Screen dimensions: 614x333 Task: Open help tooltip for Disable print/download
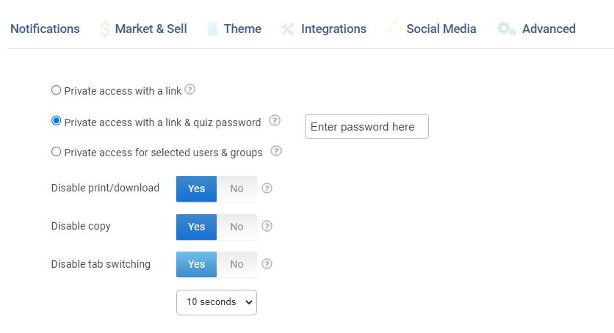(x=267, y=189)
